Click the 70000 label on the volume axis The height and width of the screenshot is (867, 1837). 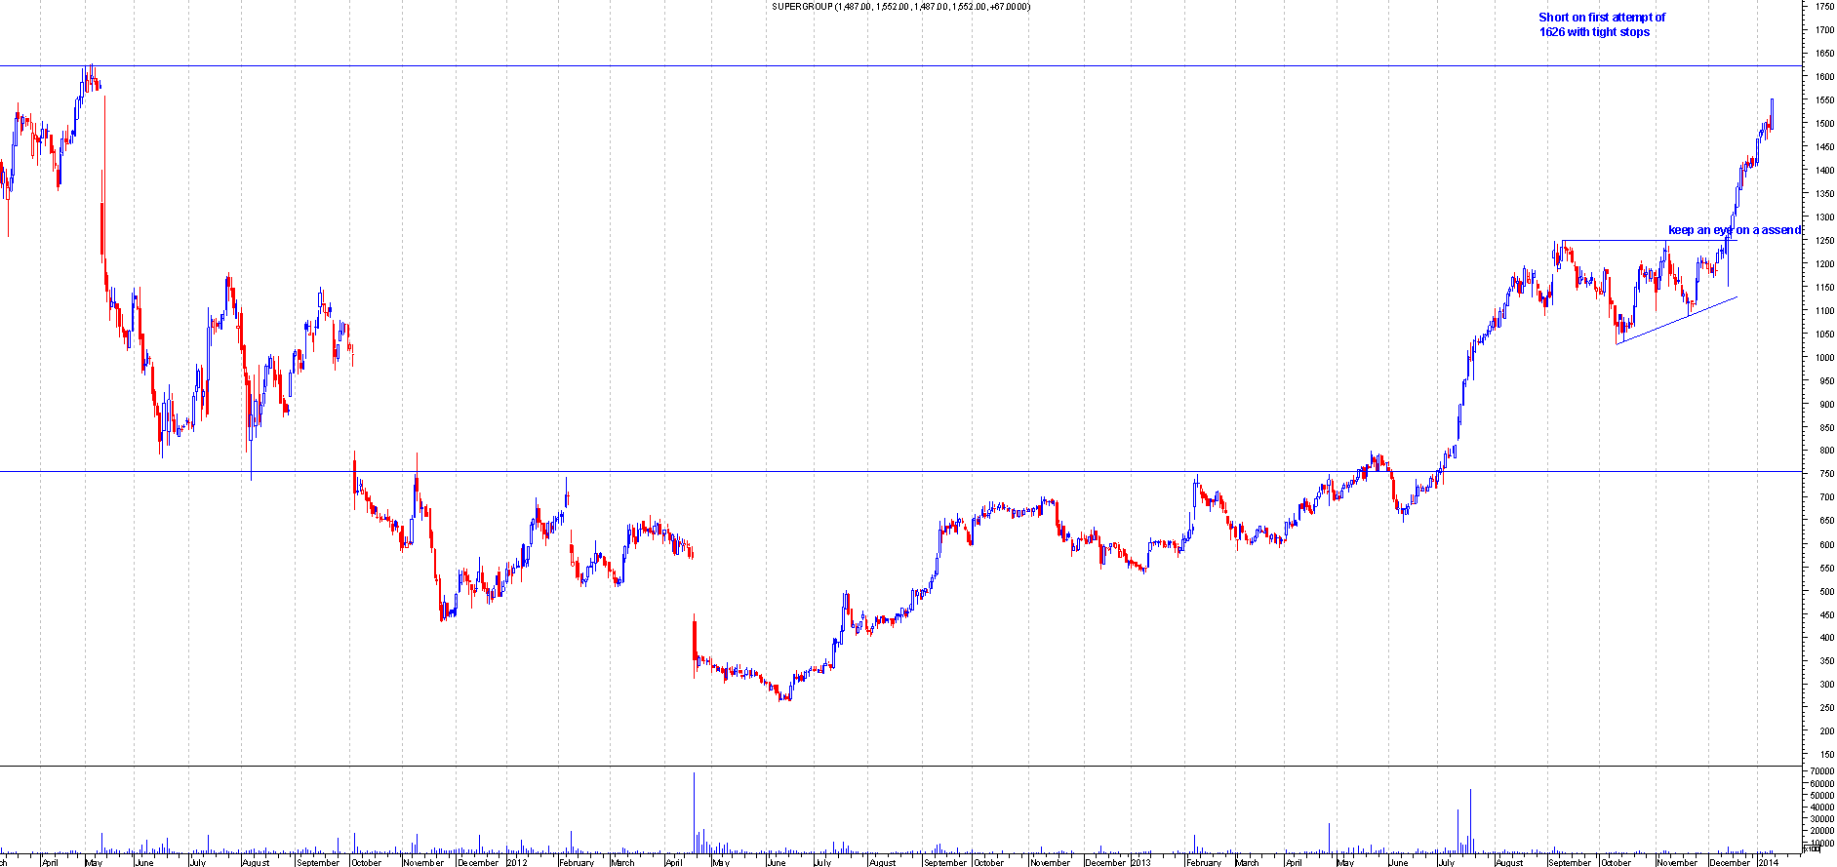1820,771
